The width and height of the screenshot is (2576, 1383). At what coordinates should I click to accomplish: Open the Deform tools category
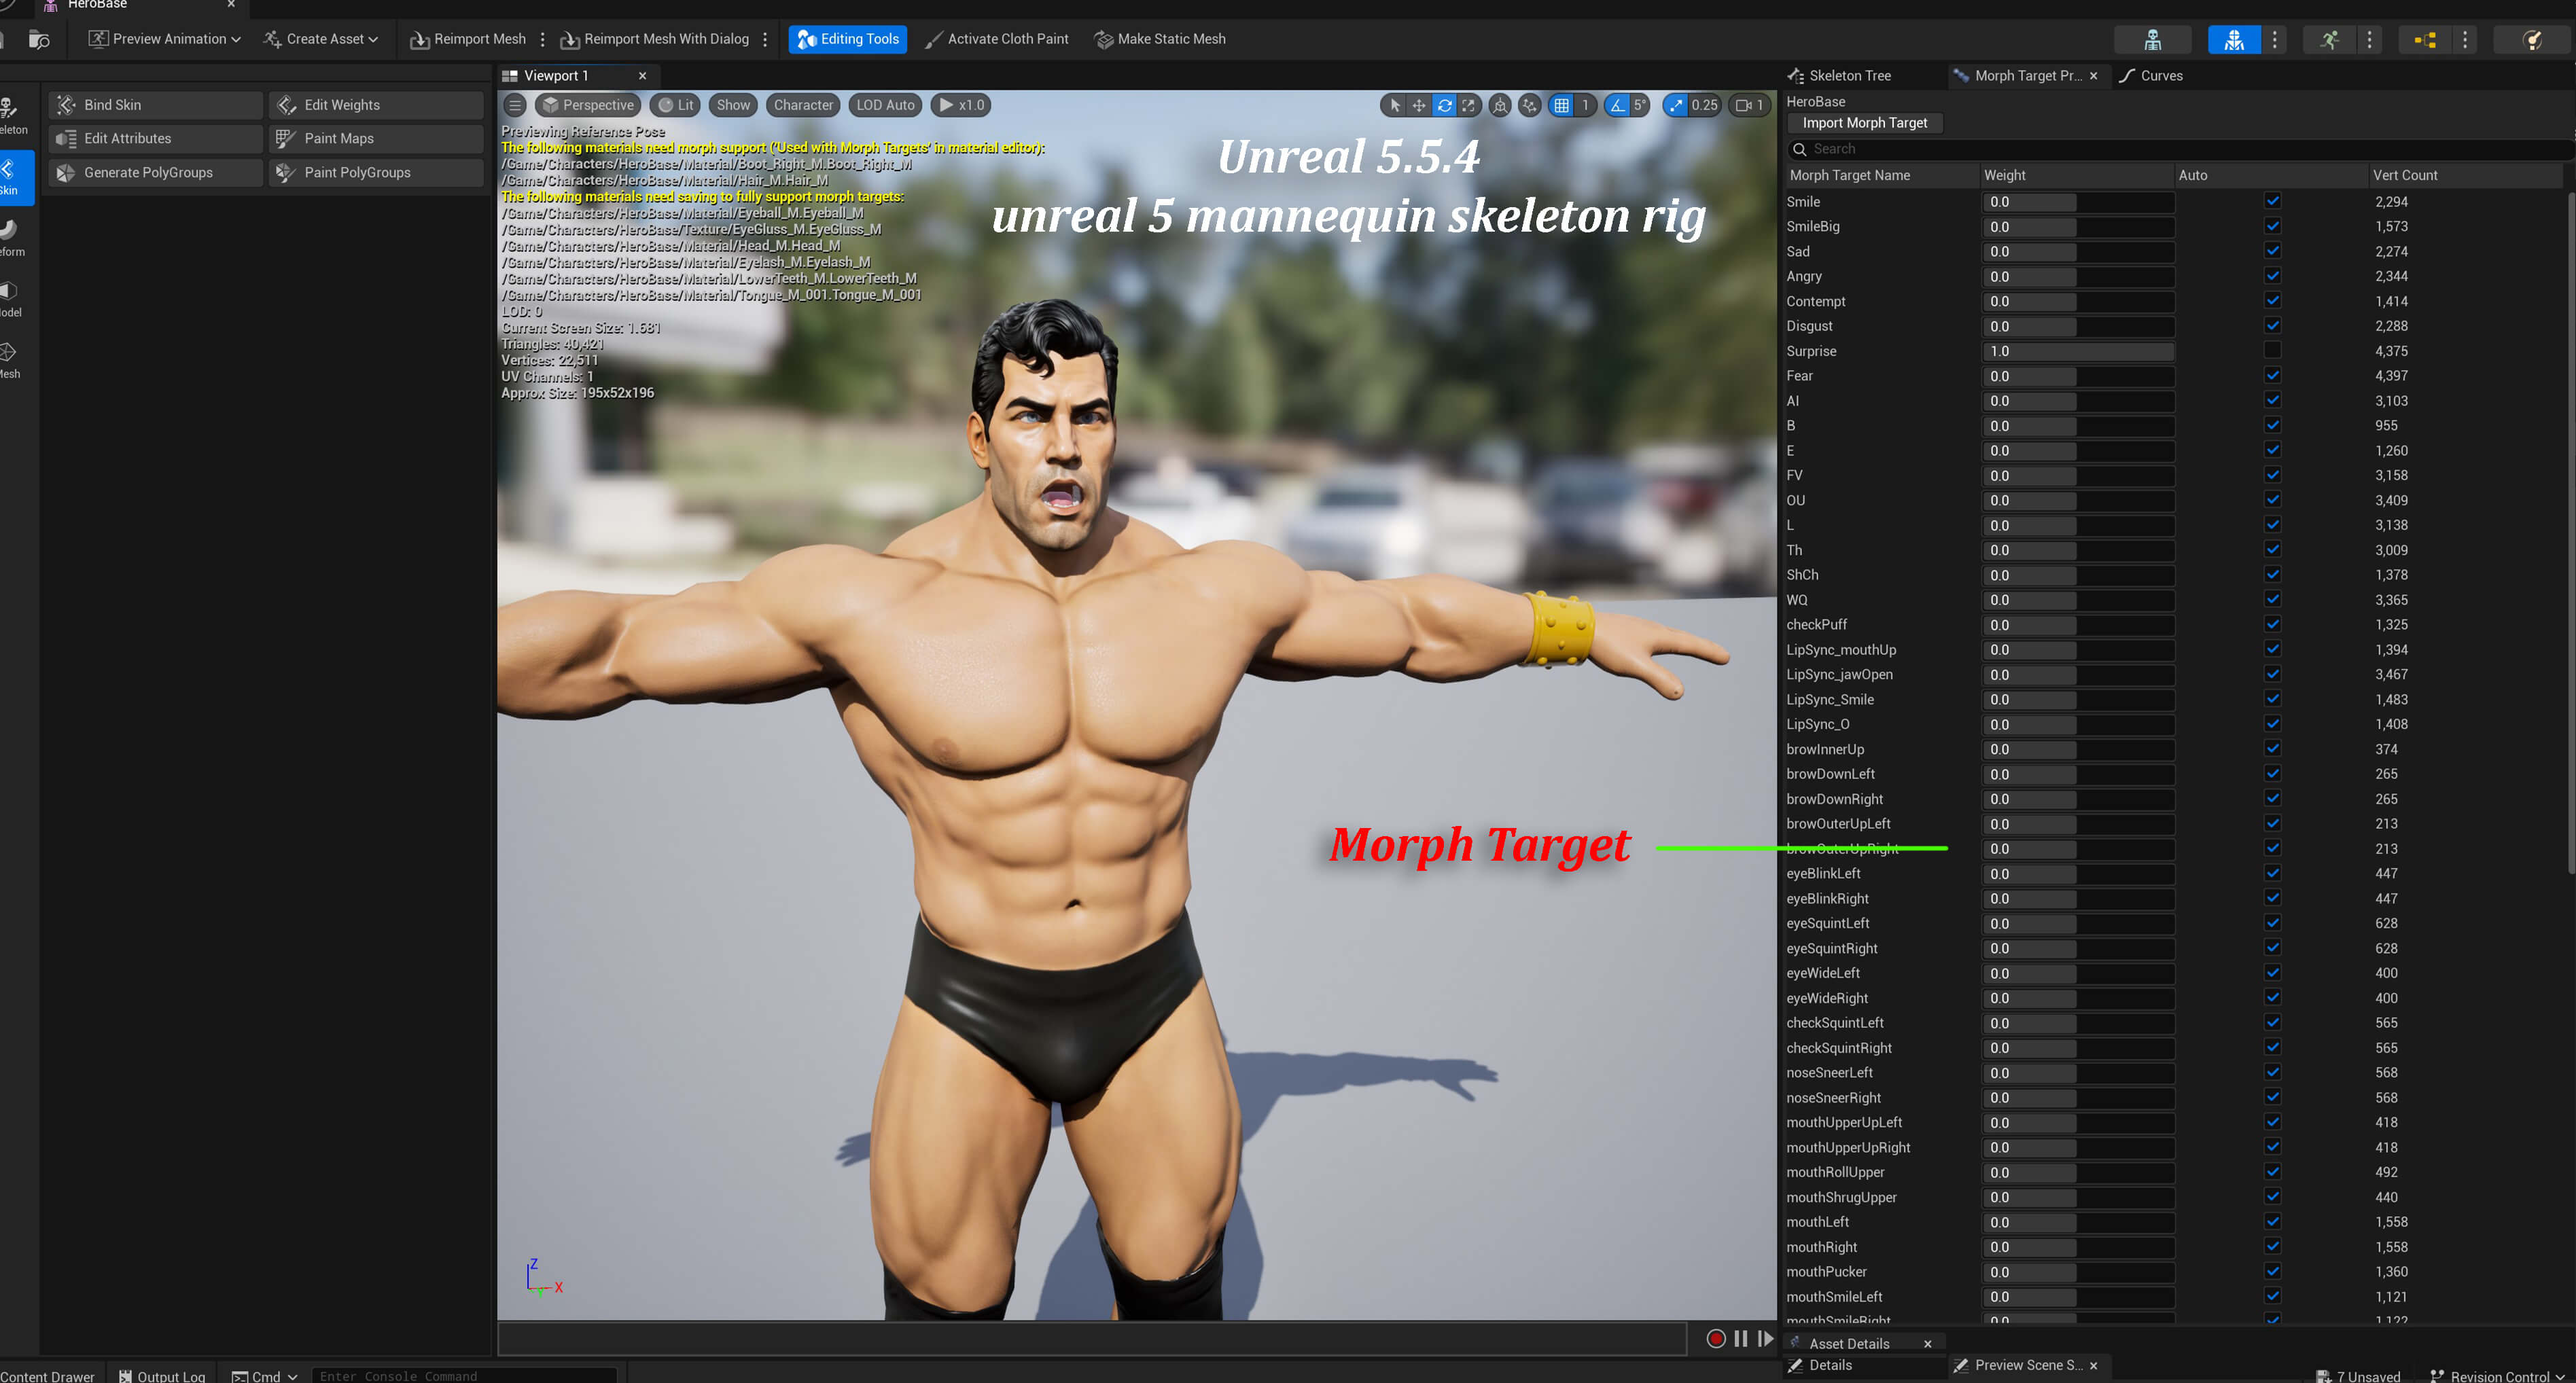point(13,238)
